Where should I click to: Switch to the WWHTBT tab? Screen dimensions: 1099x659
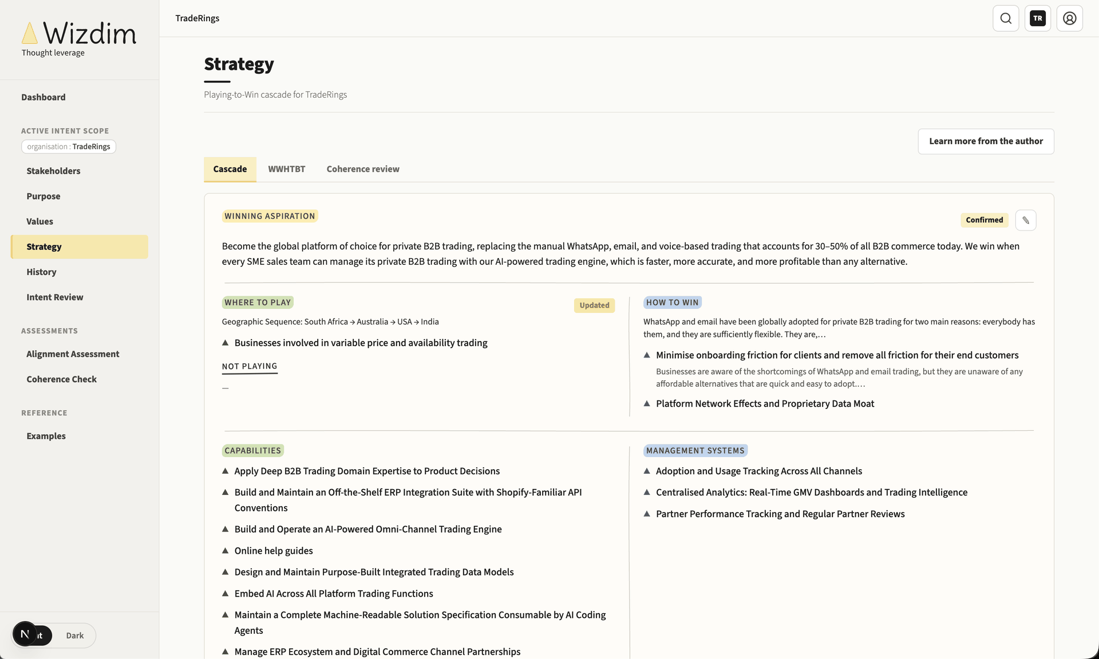pos(287,169)
